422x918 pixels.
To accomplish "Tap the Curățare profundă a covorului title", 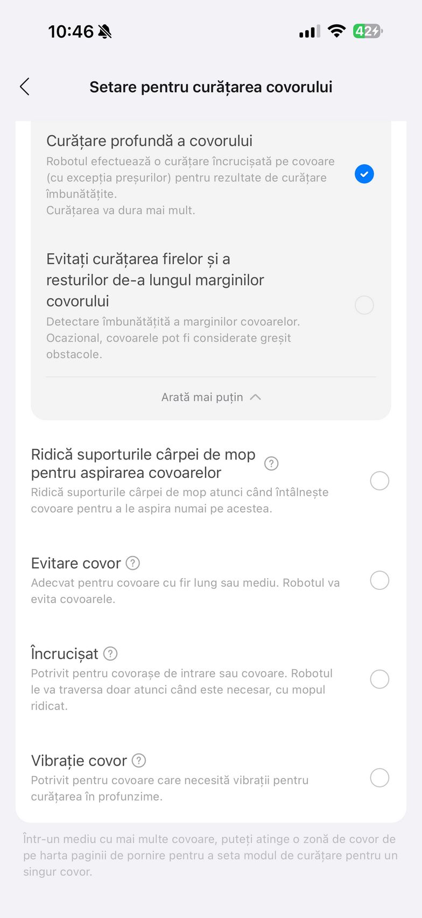I will pyautogui.click(x=149, y=141).
